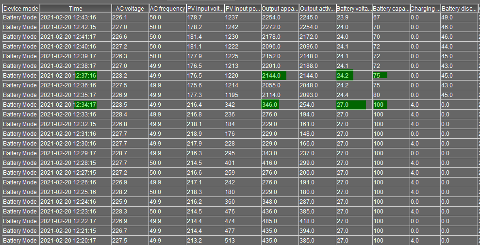Select the Battery voltage column header
Viewport: 480px width, 245px height.
coord(354,9)
